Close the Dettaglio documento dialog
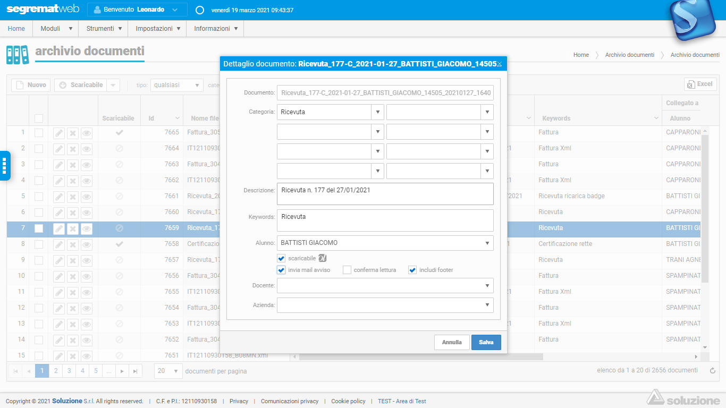 pos(499,64)
